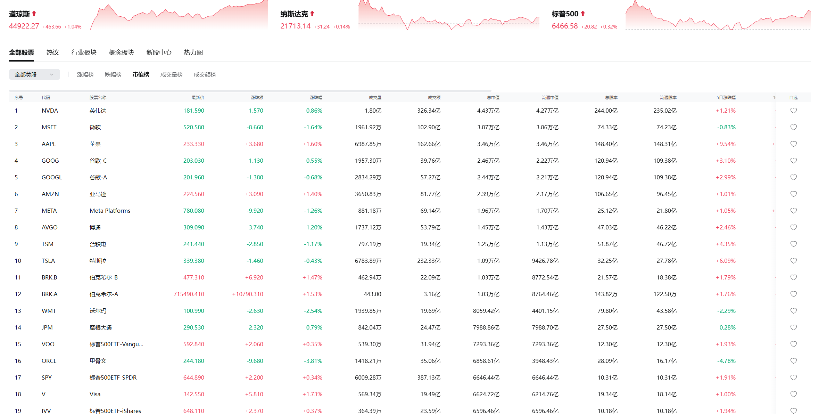Click the Nasdaq up arrow icon
The height and width of the screenshot is (414, 827).
[x=312, y=14]
